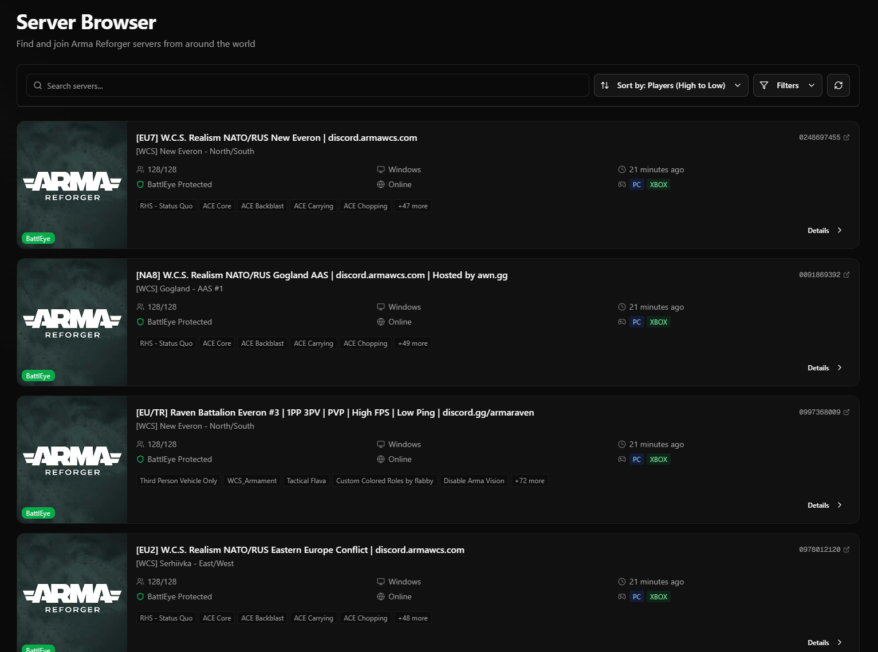Select ACE Backblast tag on NA8 server

point(262,343)
